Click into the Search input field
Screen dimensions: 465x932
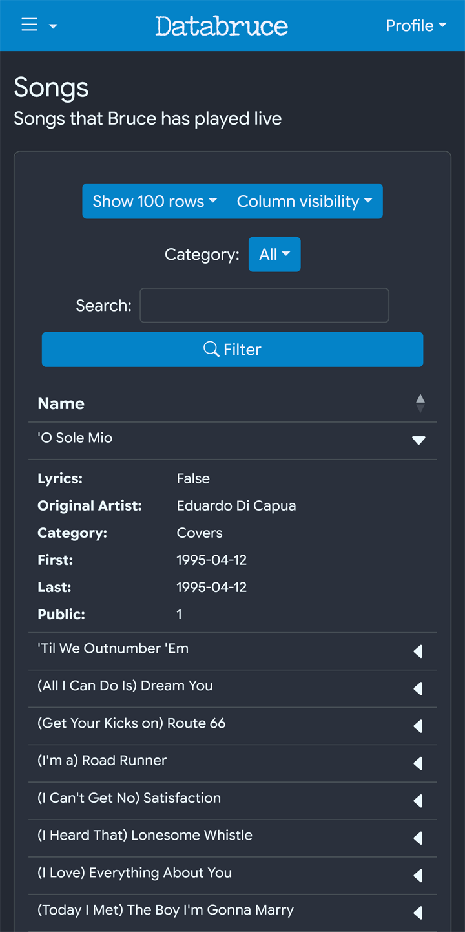pos(264,305)
